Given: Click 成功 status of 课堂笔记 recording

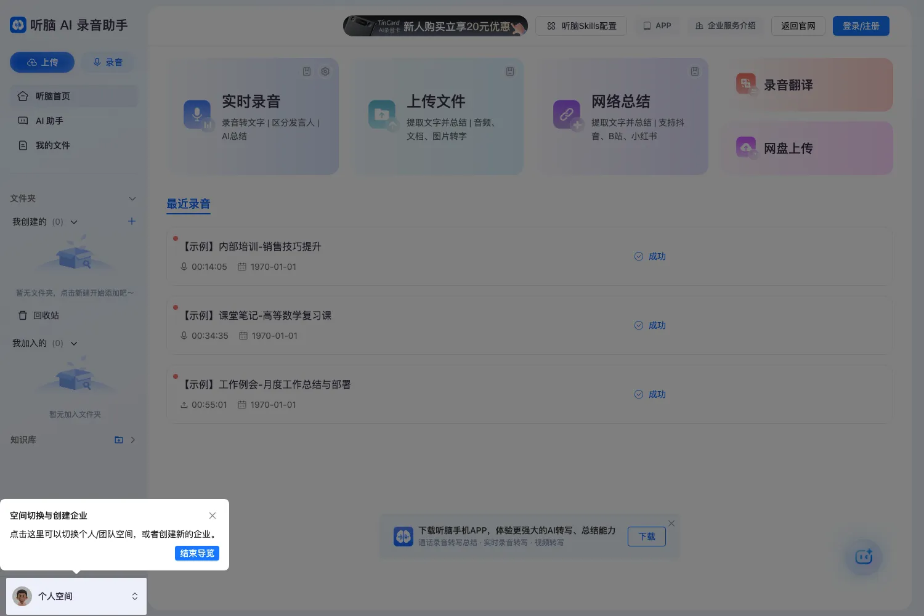Looking at the screenshot, I should 650,325.
